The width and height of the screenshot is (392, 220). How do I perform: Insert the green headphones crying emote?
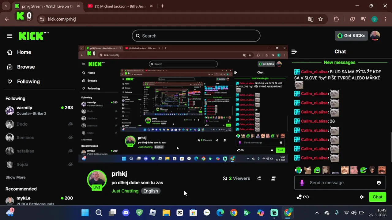(x=299, y=170)
